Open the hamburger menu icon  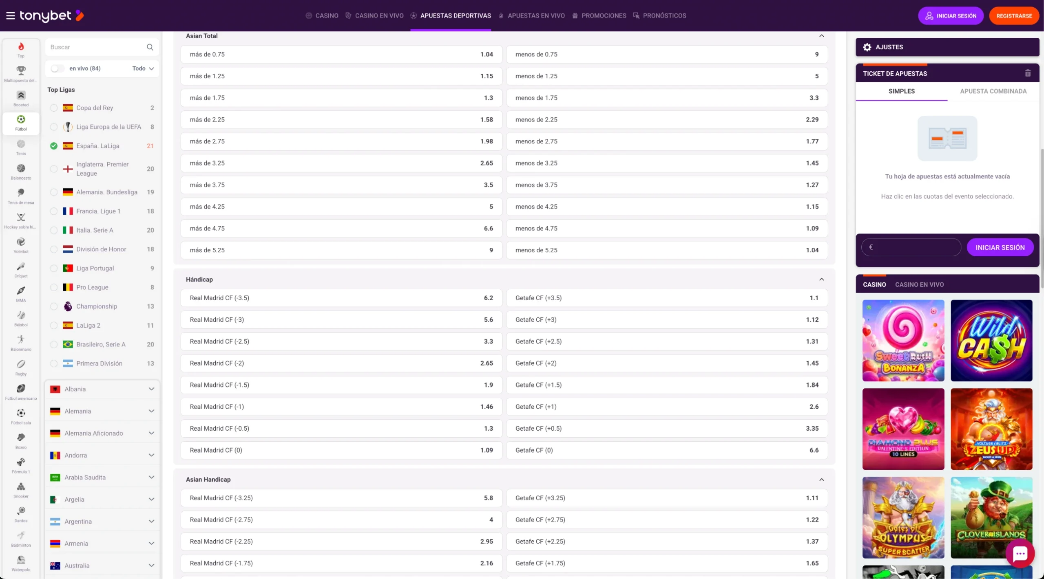point(11,15)
